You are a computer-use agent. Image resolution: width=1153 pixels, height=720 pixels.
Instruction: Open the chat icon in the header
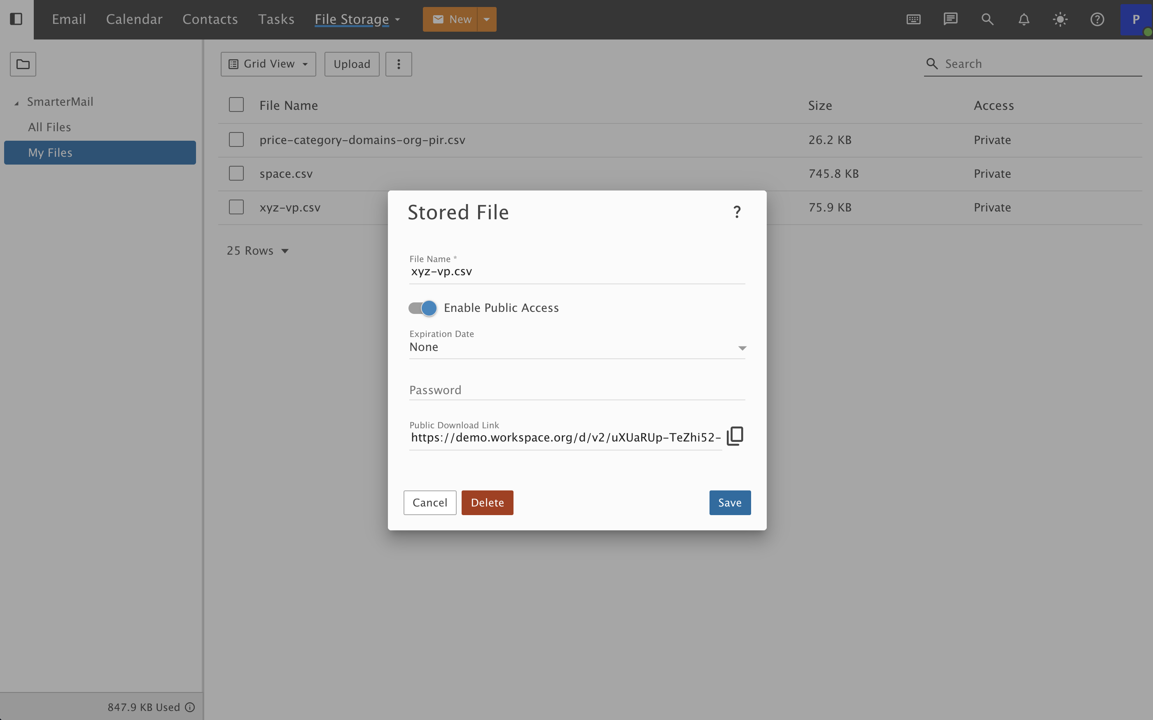point(950,19)
